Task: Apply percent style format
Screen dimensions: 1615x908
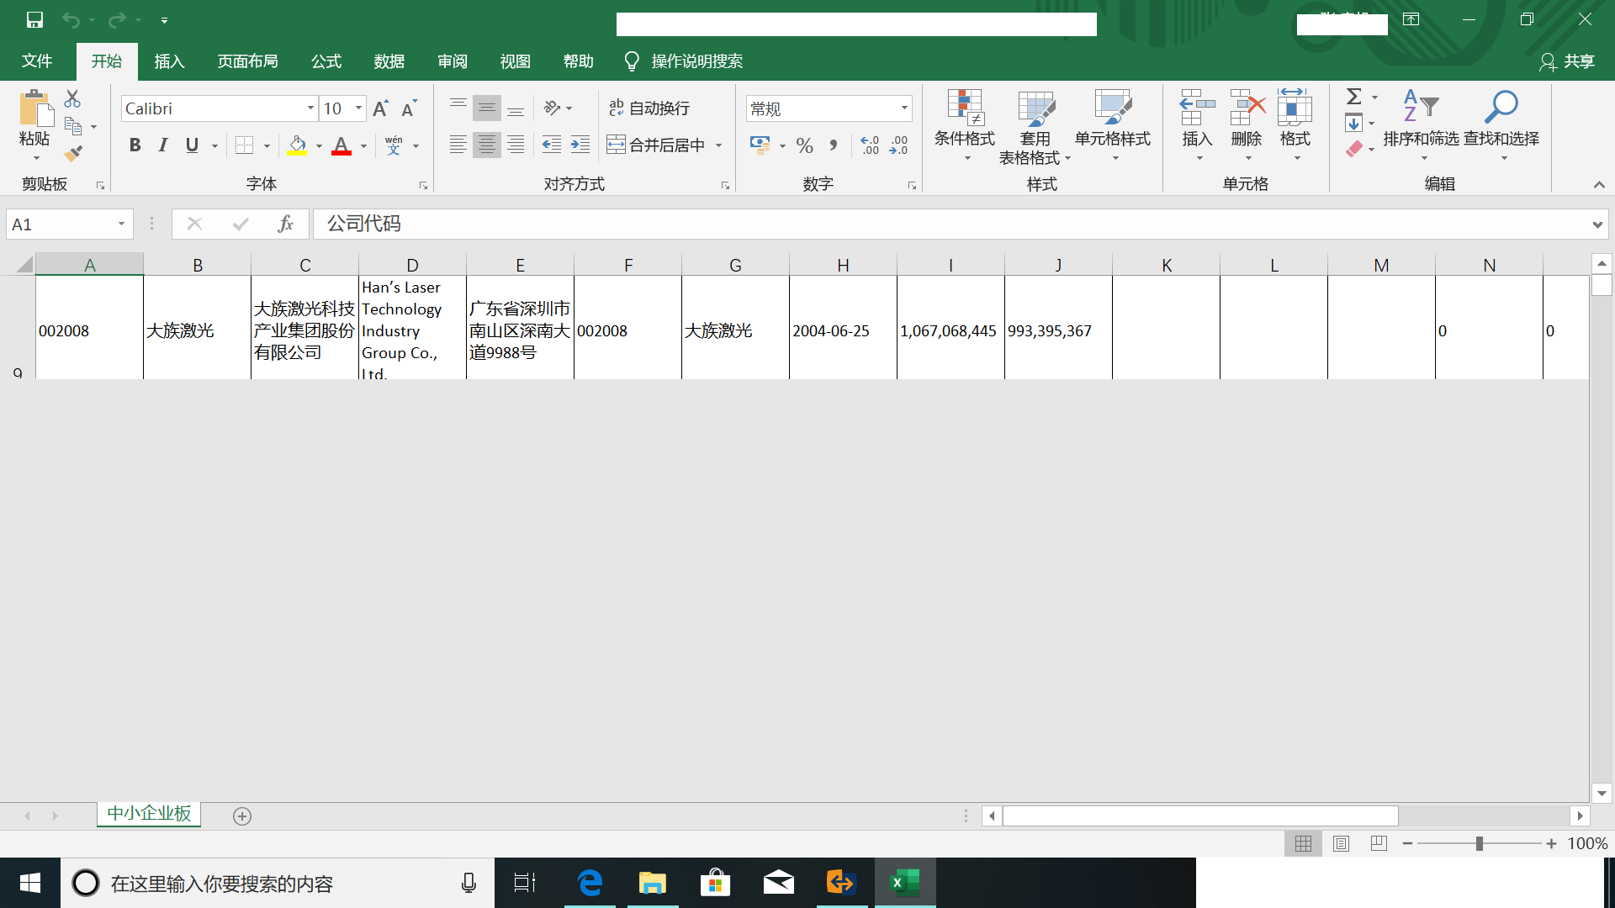Action: point(804,145)
